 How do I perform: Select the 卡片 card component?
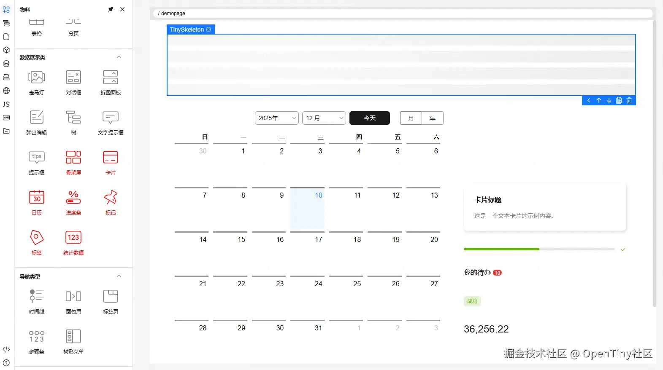click(x=111, y=163)
